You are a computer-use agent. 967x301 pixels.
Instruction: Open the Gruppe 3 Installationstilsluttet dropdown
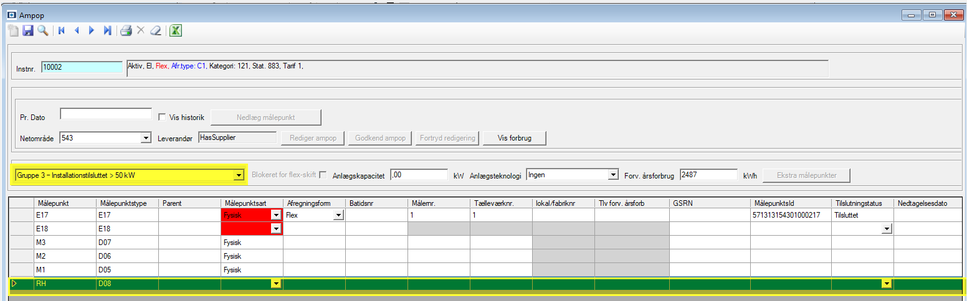(238, 176)
